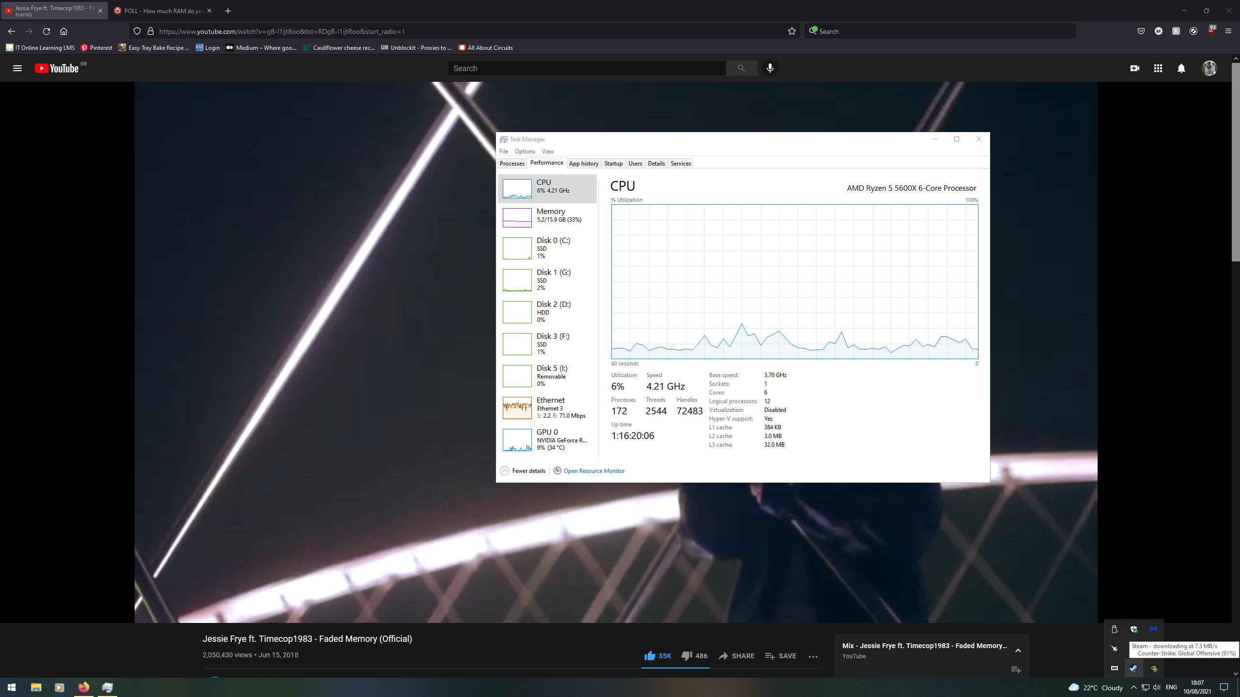Open the View menu in Task Manager
The height and width of the screenshot is (697, 1240).
tap(548, 152)
